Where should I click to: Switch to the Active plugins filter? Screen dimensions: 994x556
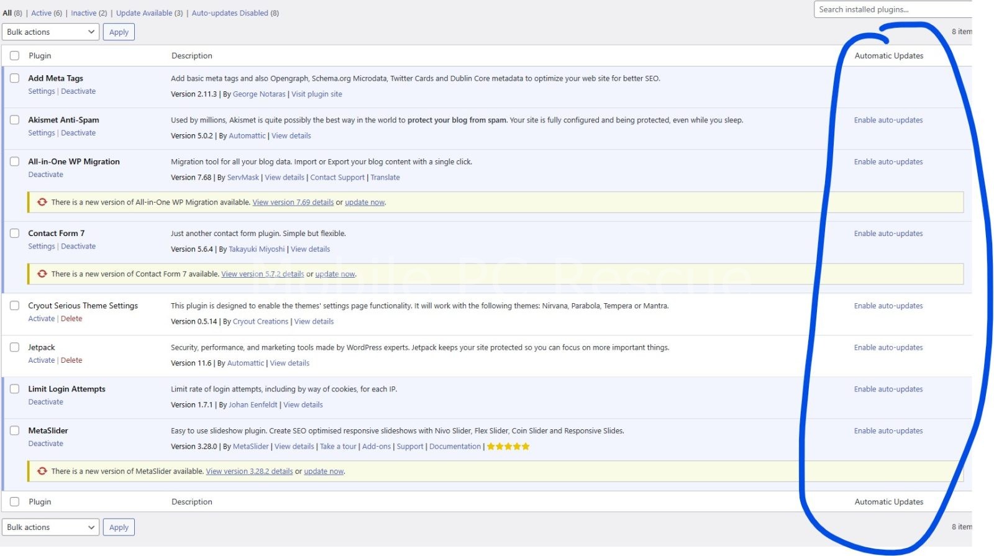42,13
